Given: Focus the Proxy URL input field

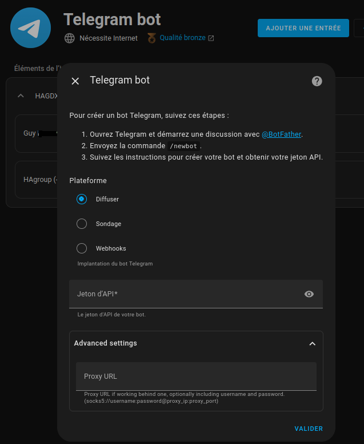Looking at the screenshot, I should click(196, 376).
